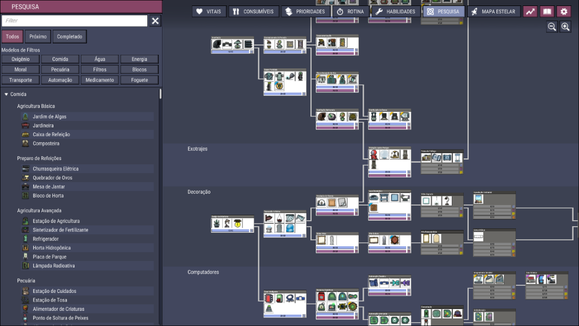The height and width of the screenshot is (326, 579).
Task: Select Placa de Parque entry
Action: click(87, 257)
